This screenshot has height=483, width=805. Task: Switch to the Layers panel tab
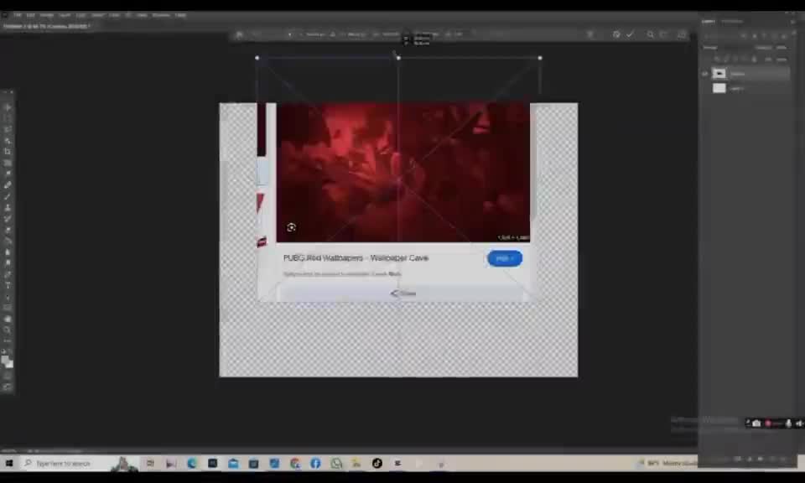[709, 22]
